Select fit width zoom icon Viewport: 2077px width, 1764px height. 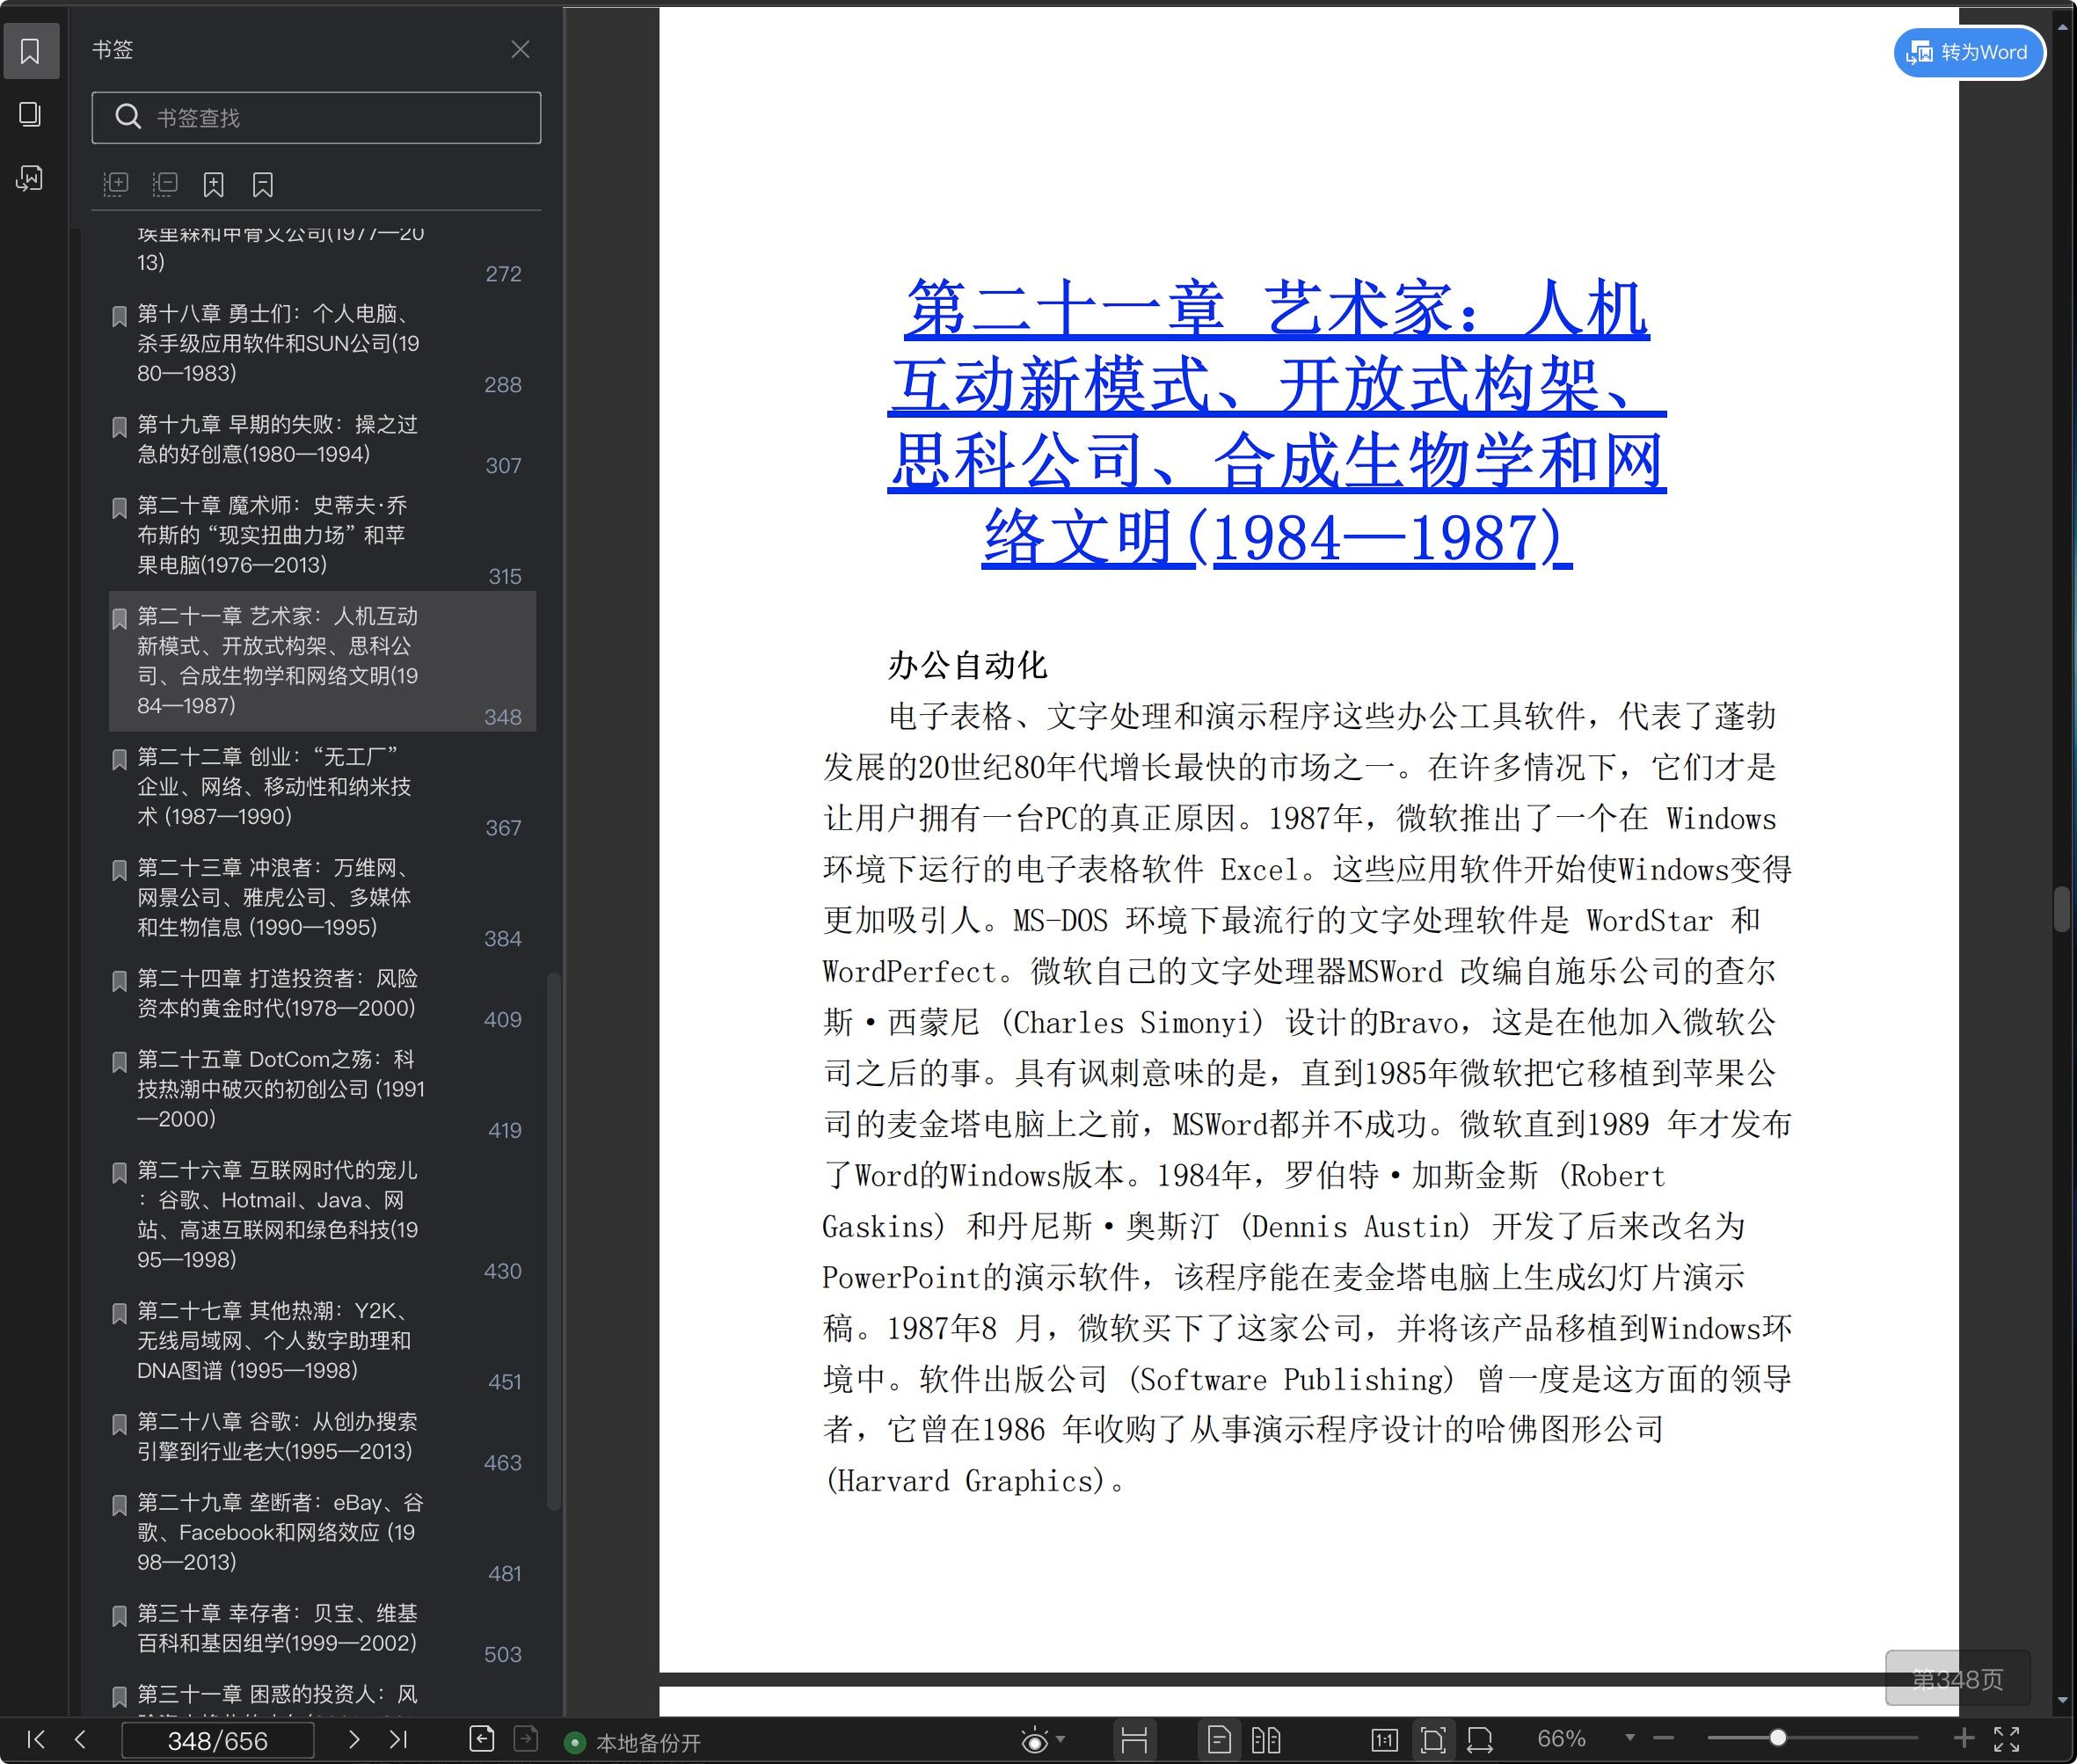tap(1480, 1741)
